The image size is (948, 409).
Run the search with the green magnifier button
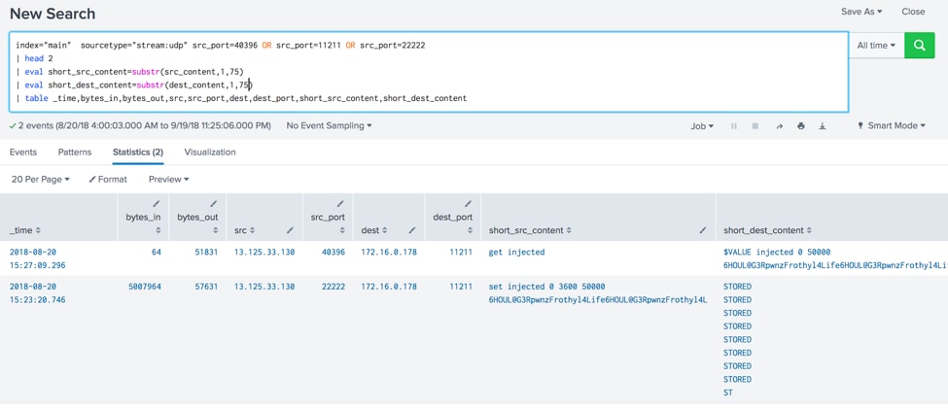coord(920,46)
